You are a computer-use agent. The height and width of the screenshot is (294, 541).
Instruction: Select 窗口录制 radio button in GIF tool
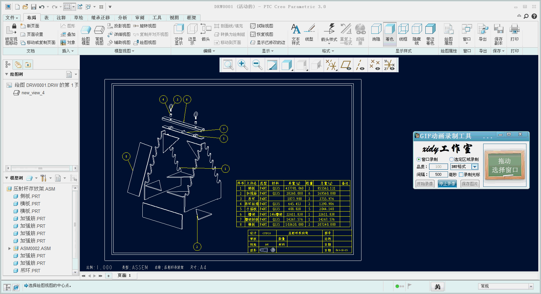(x=419, y=160)
